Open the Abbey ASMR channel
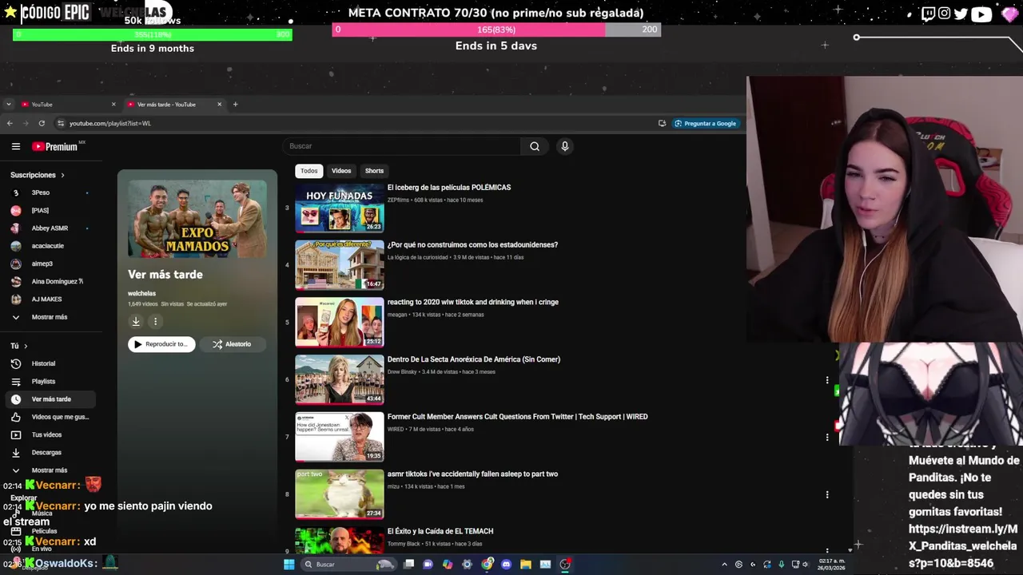Viewport: 1023px width, 575px height. [x=50, y=228]
